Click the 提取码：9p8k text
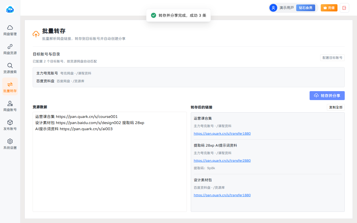Viewport: 357px width, 223px height. click(204, 168)
